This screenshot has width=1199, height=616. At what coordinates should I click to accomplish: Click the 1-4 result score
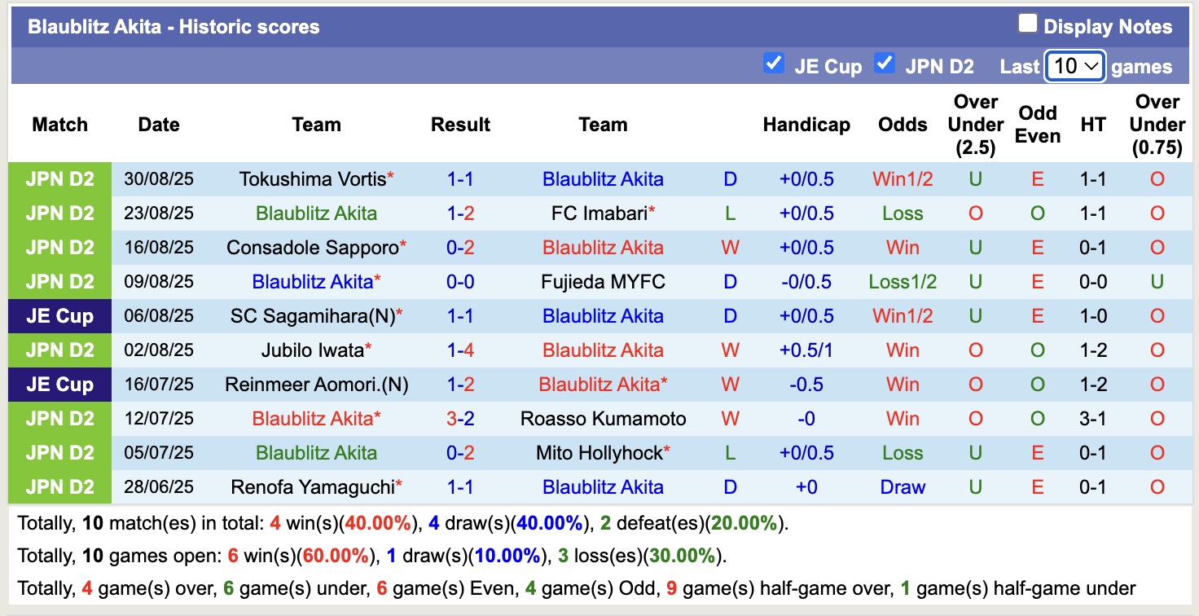(x=460, y=350)
